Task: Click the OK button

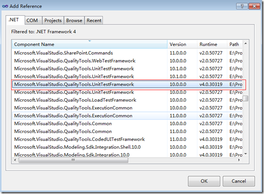Action: (x=204, y=181)
